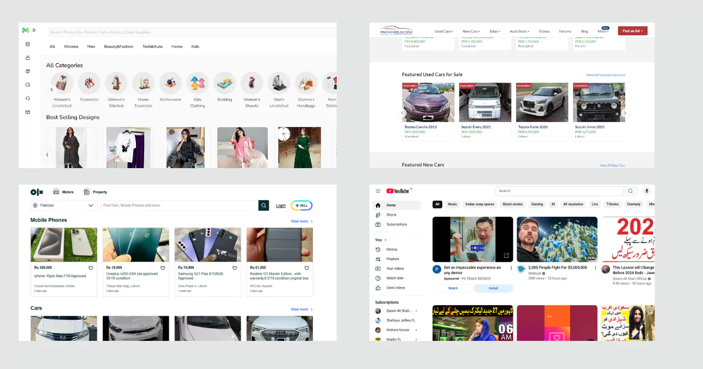
Task: Go to previous categories with the left arrow
Action: [x=52, y=90]
